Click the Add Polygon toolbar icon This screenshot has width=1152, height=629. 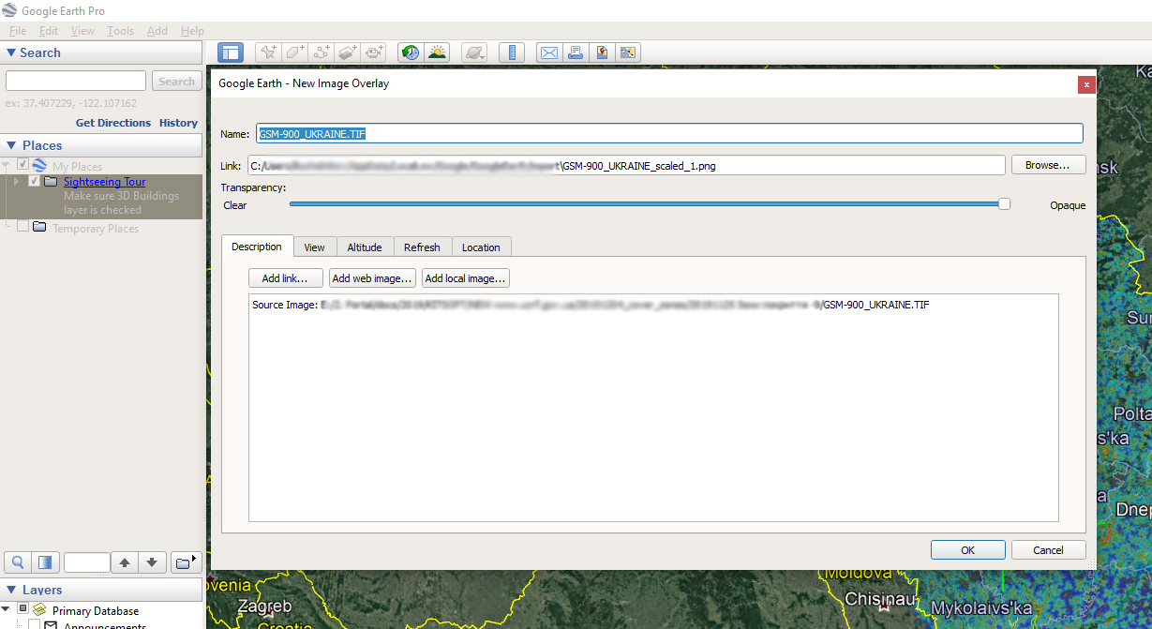click(294, 52)
